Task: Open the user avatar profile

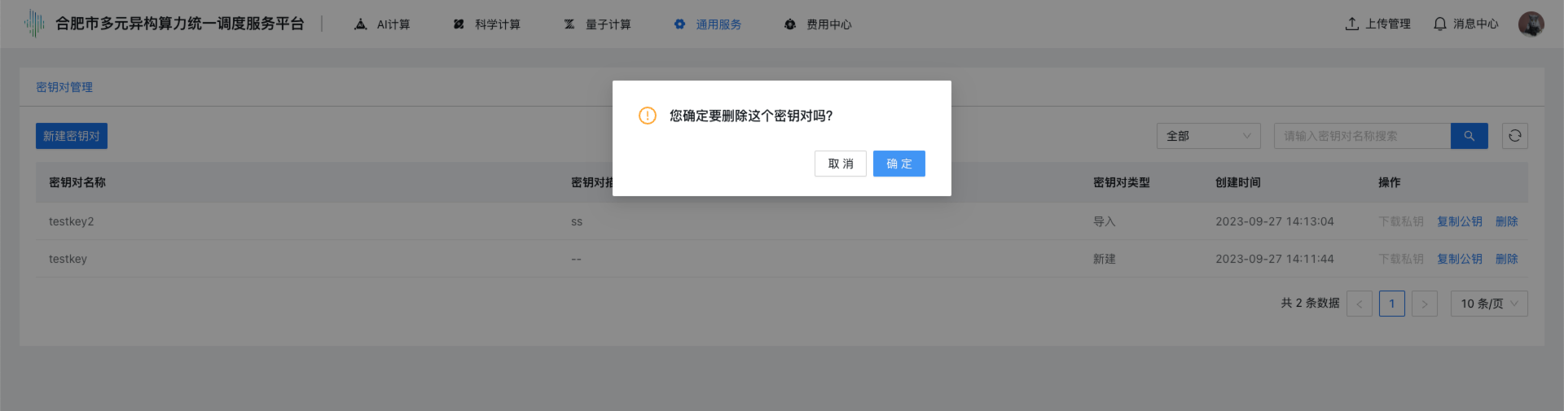Action: [1531, 24]
